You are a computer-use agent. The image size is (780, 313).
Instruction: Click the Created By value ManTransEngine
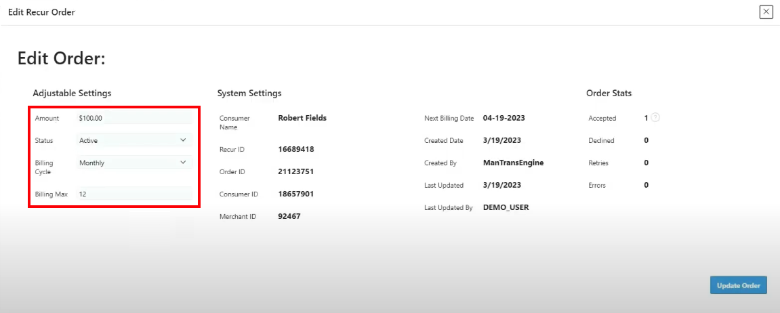click(x=513, y=163)
